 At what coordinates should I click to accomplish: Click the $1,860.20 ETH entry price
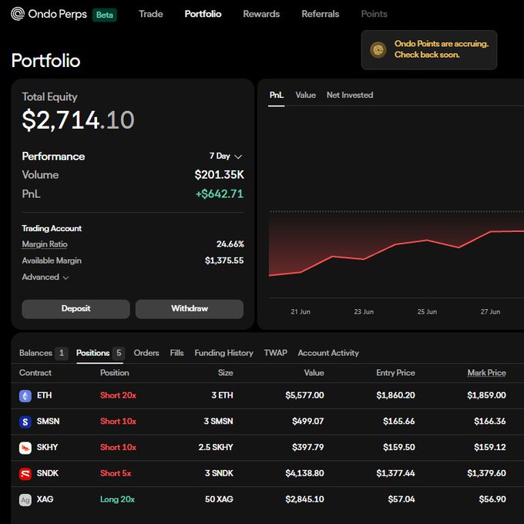395,395
